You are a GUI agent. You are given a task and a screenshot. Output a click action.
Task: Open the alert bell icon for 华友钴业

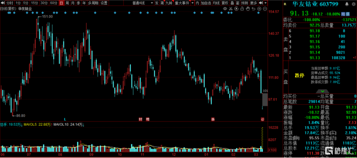(x=347, y=4)
